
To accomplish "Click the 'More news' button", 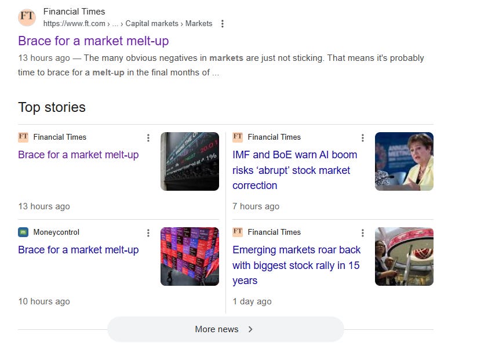I will pyautogui.click(x=225, y=329).
